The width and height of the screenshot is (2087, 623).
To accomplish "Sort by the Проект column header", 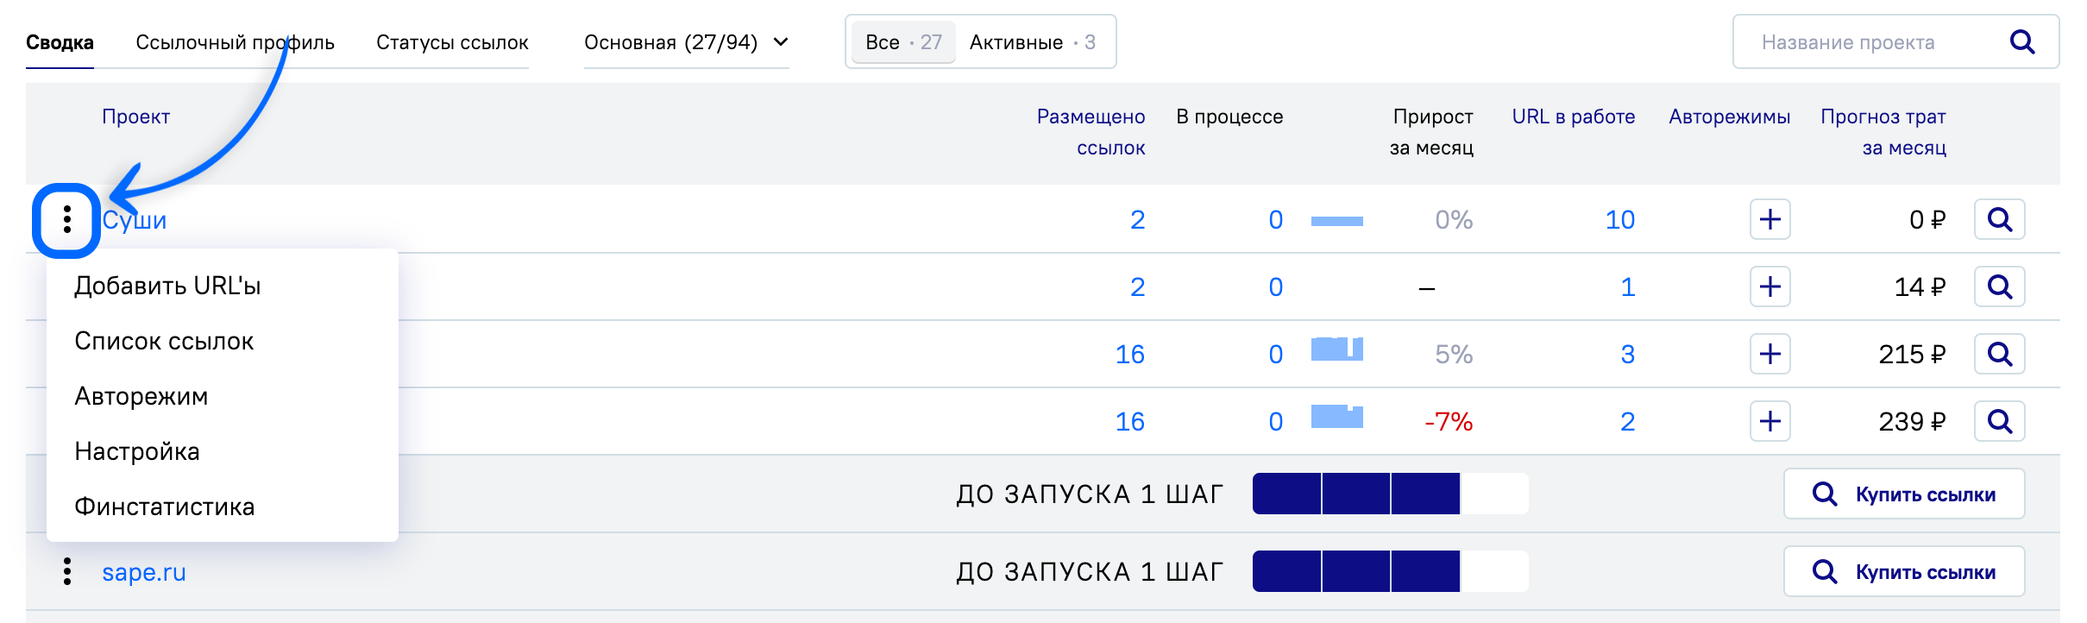I will (x=136, y=116).
